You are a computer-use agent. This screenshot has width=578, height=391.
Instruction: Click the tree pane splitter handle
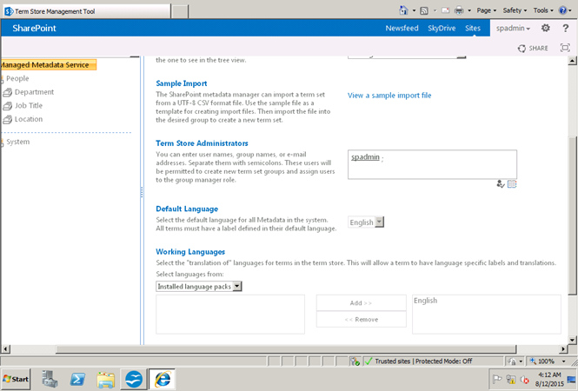coord(142,192)
